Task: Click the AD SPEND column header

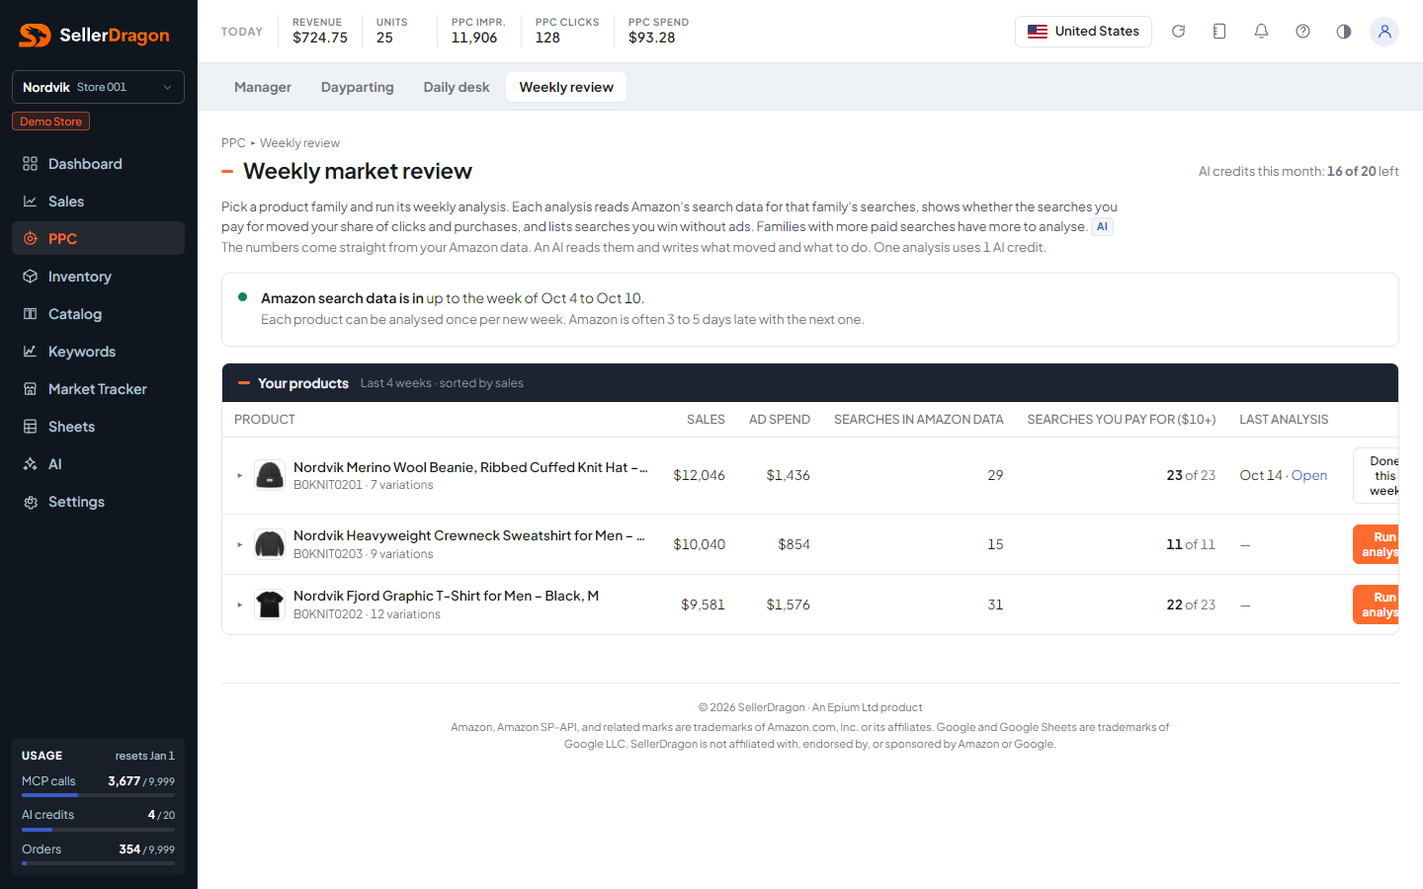Action: (780, 420)
